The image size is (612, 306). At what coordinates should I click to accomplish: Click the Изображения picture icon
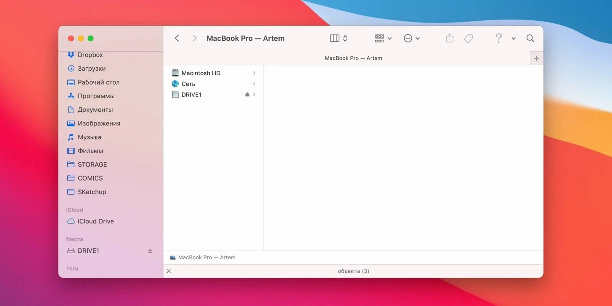click(x=71, y=124)
